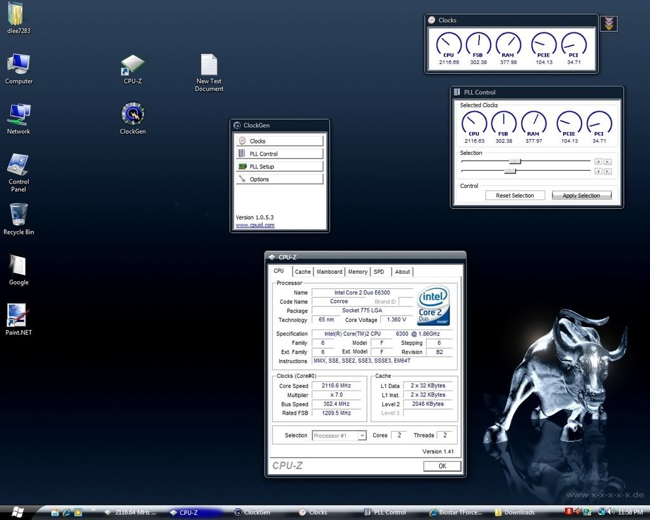Switch to the Cache tab in CPU-Z
Viewport: 650px width, 520px height.
coord(303,272)
